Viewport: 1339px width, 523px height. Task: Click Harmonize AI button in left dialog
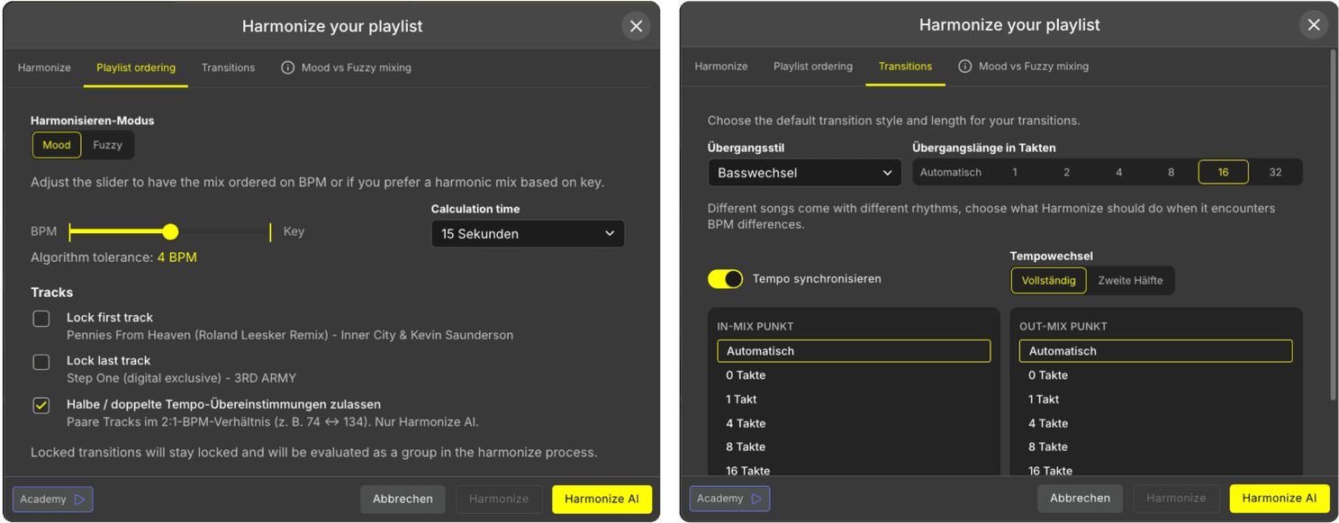[602, 500]
